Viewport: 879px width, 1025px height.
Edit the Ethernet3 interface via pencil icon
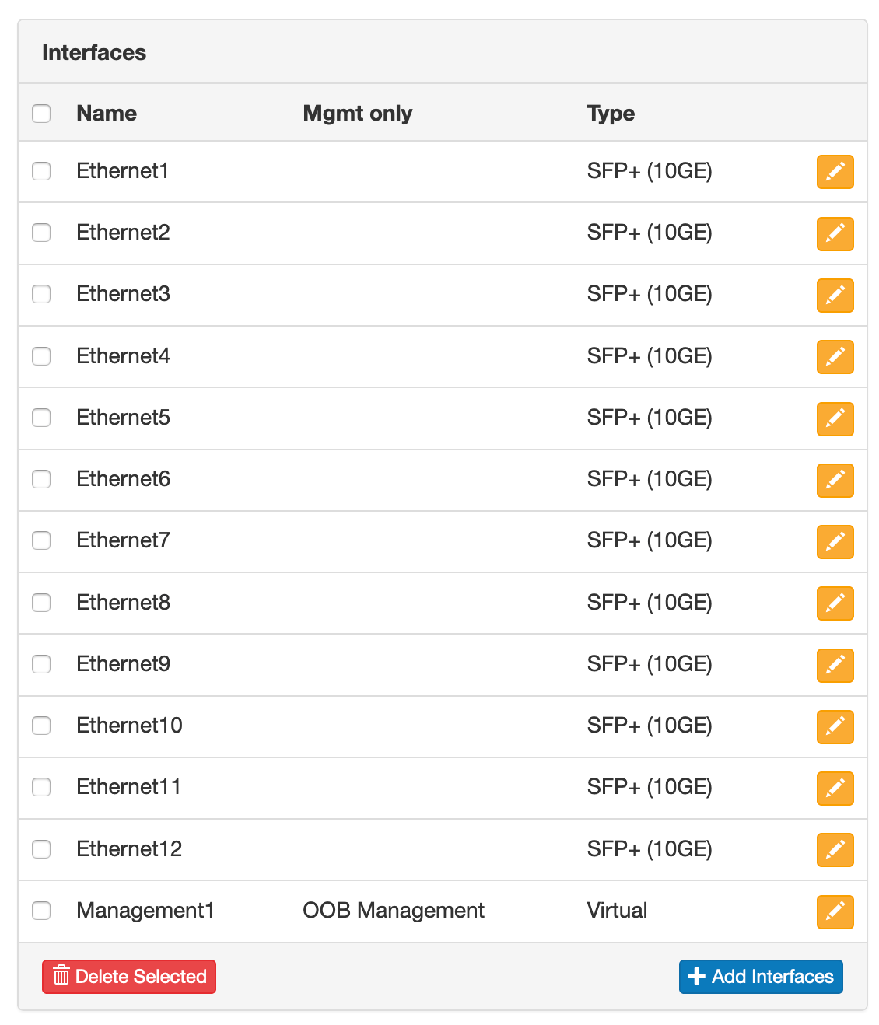(835, 296)
